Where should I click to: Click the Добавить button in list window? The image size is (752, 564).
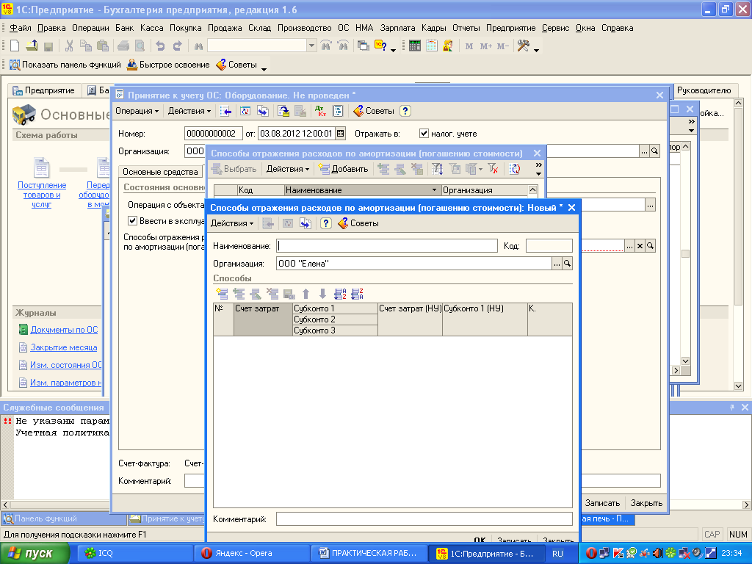344,169
